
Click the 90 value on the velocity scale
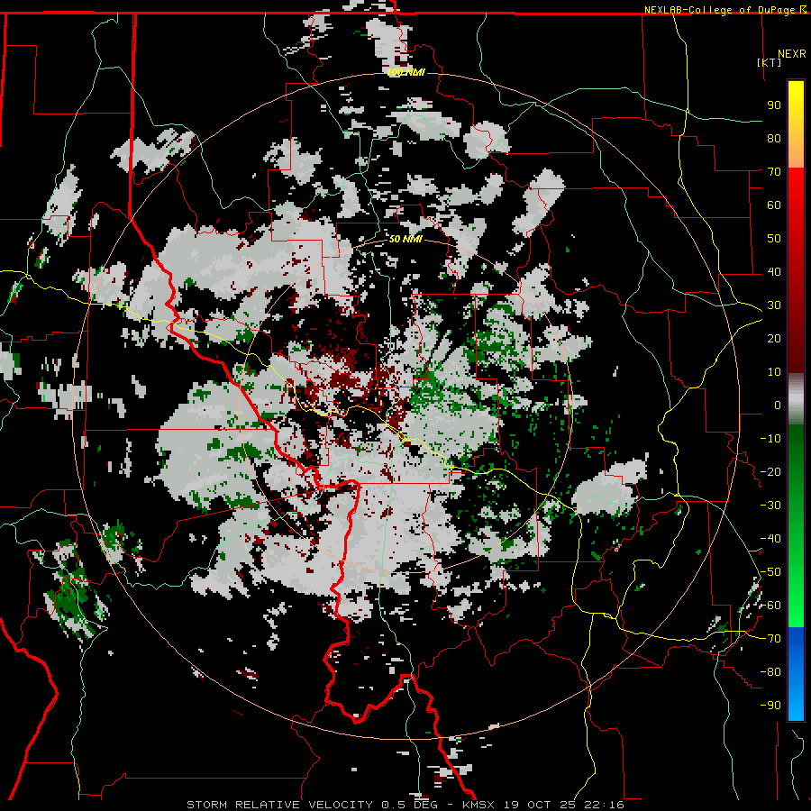pyautogui.click(x=774, y=105)
